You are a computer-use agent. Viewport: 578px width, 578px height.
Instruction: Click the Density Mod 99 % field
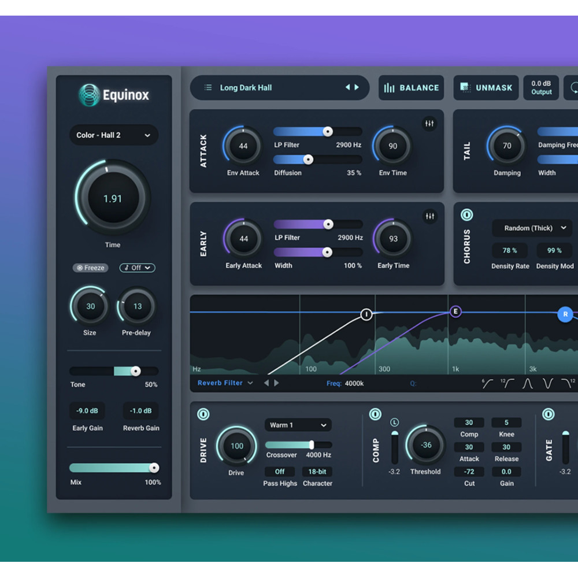554,251
